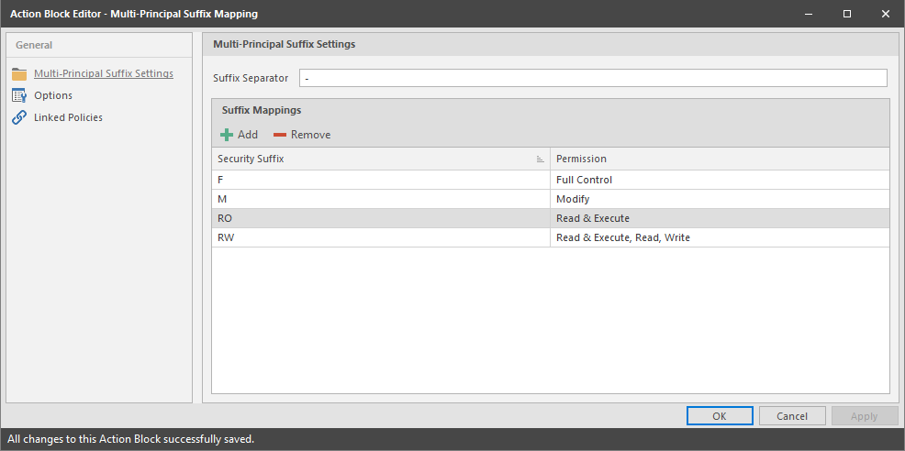Go to the Linked Policies section
The image size is (905, 451).
(x=68, y=117)
